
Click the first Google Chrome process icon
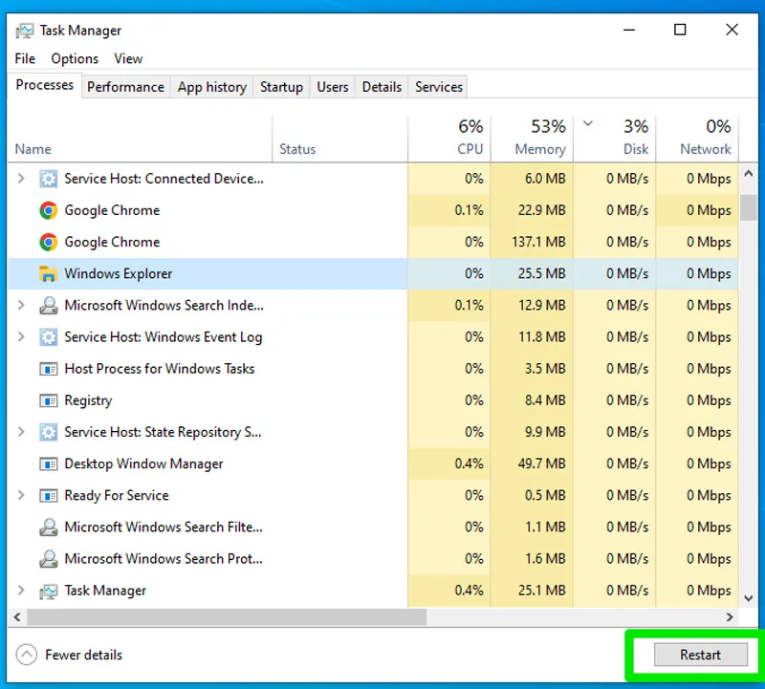48,210
